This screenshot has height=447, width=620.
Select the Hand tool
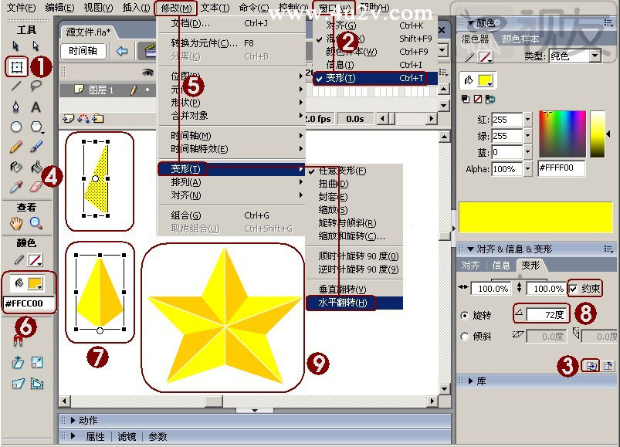click(x=15, y=223)
